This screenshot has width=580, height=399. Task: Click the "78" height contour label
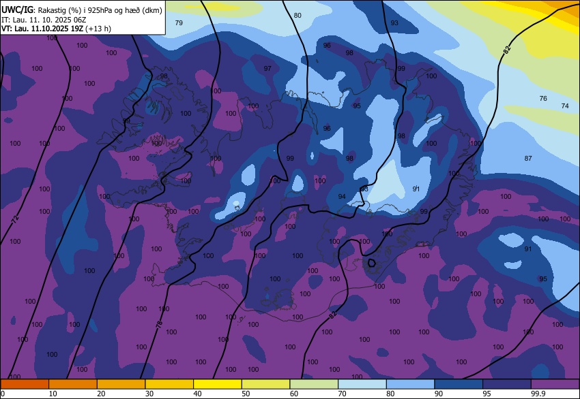(x=160, y=324)
